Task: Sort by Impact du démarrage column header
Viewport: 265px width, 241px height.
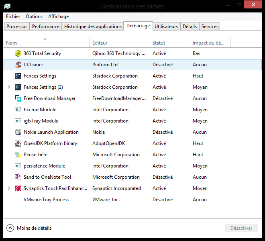Action: coord(210,43)
